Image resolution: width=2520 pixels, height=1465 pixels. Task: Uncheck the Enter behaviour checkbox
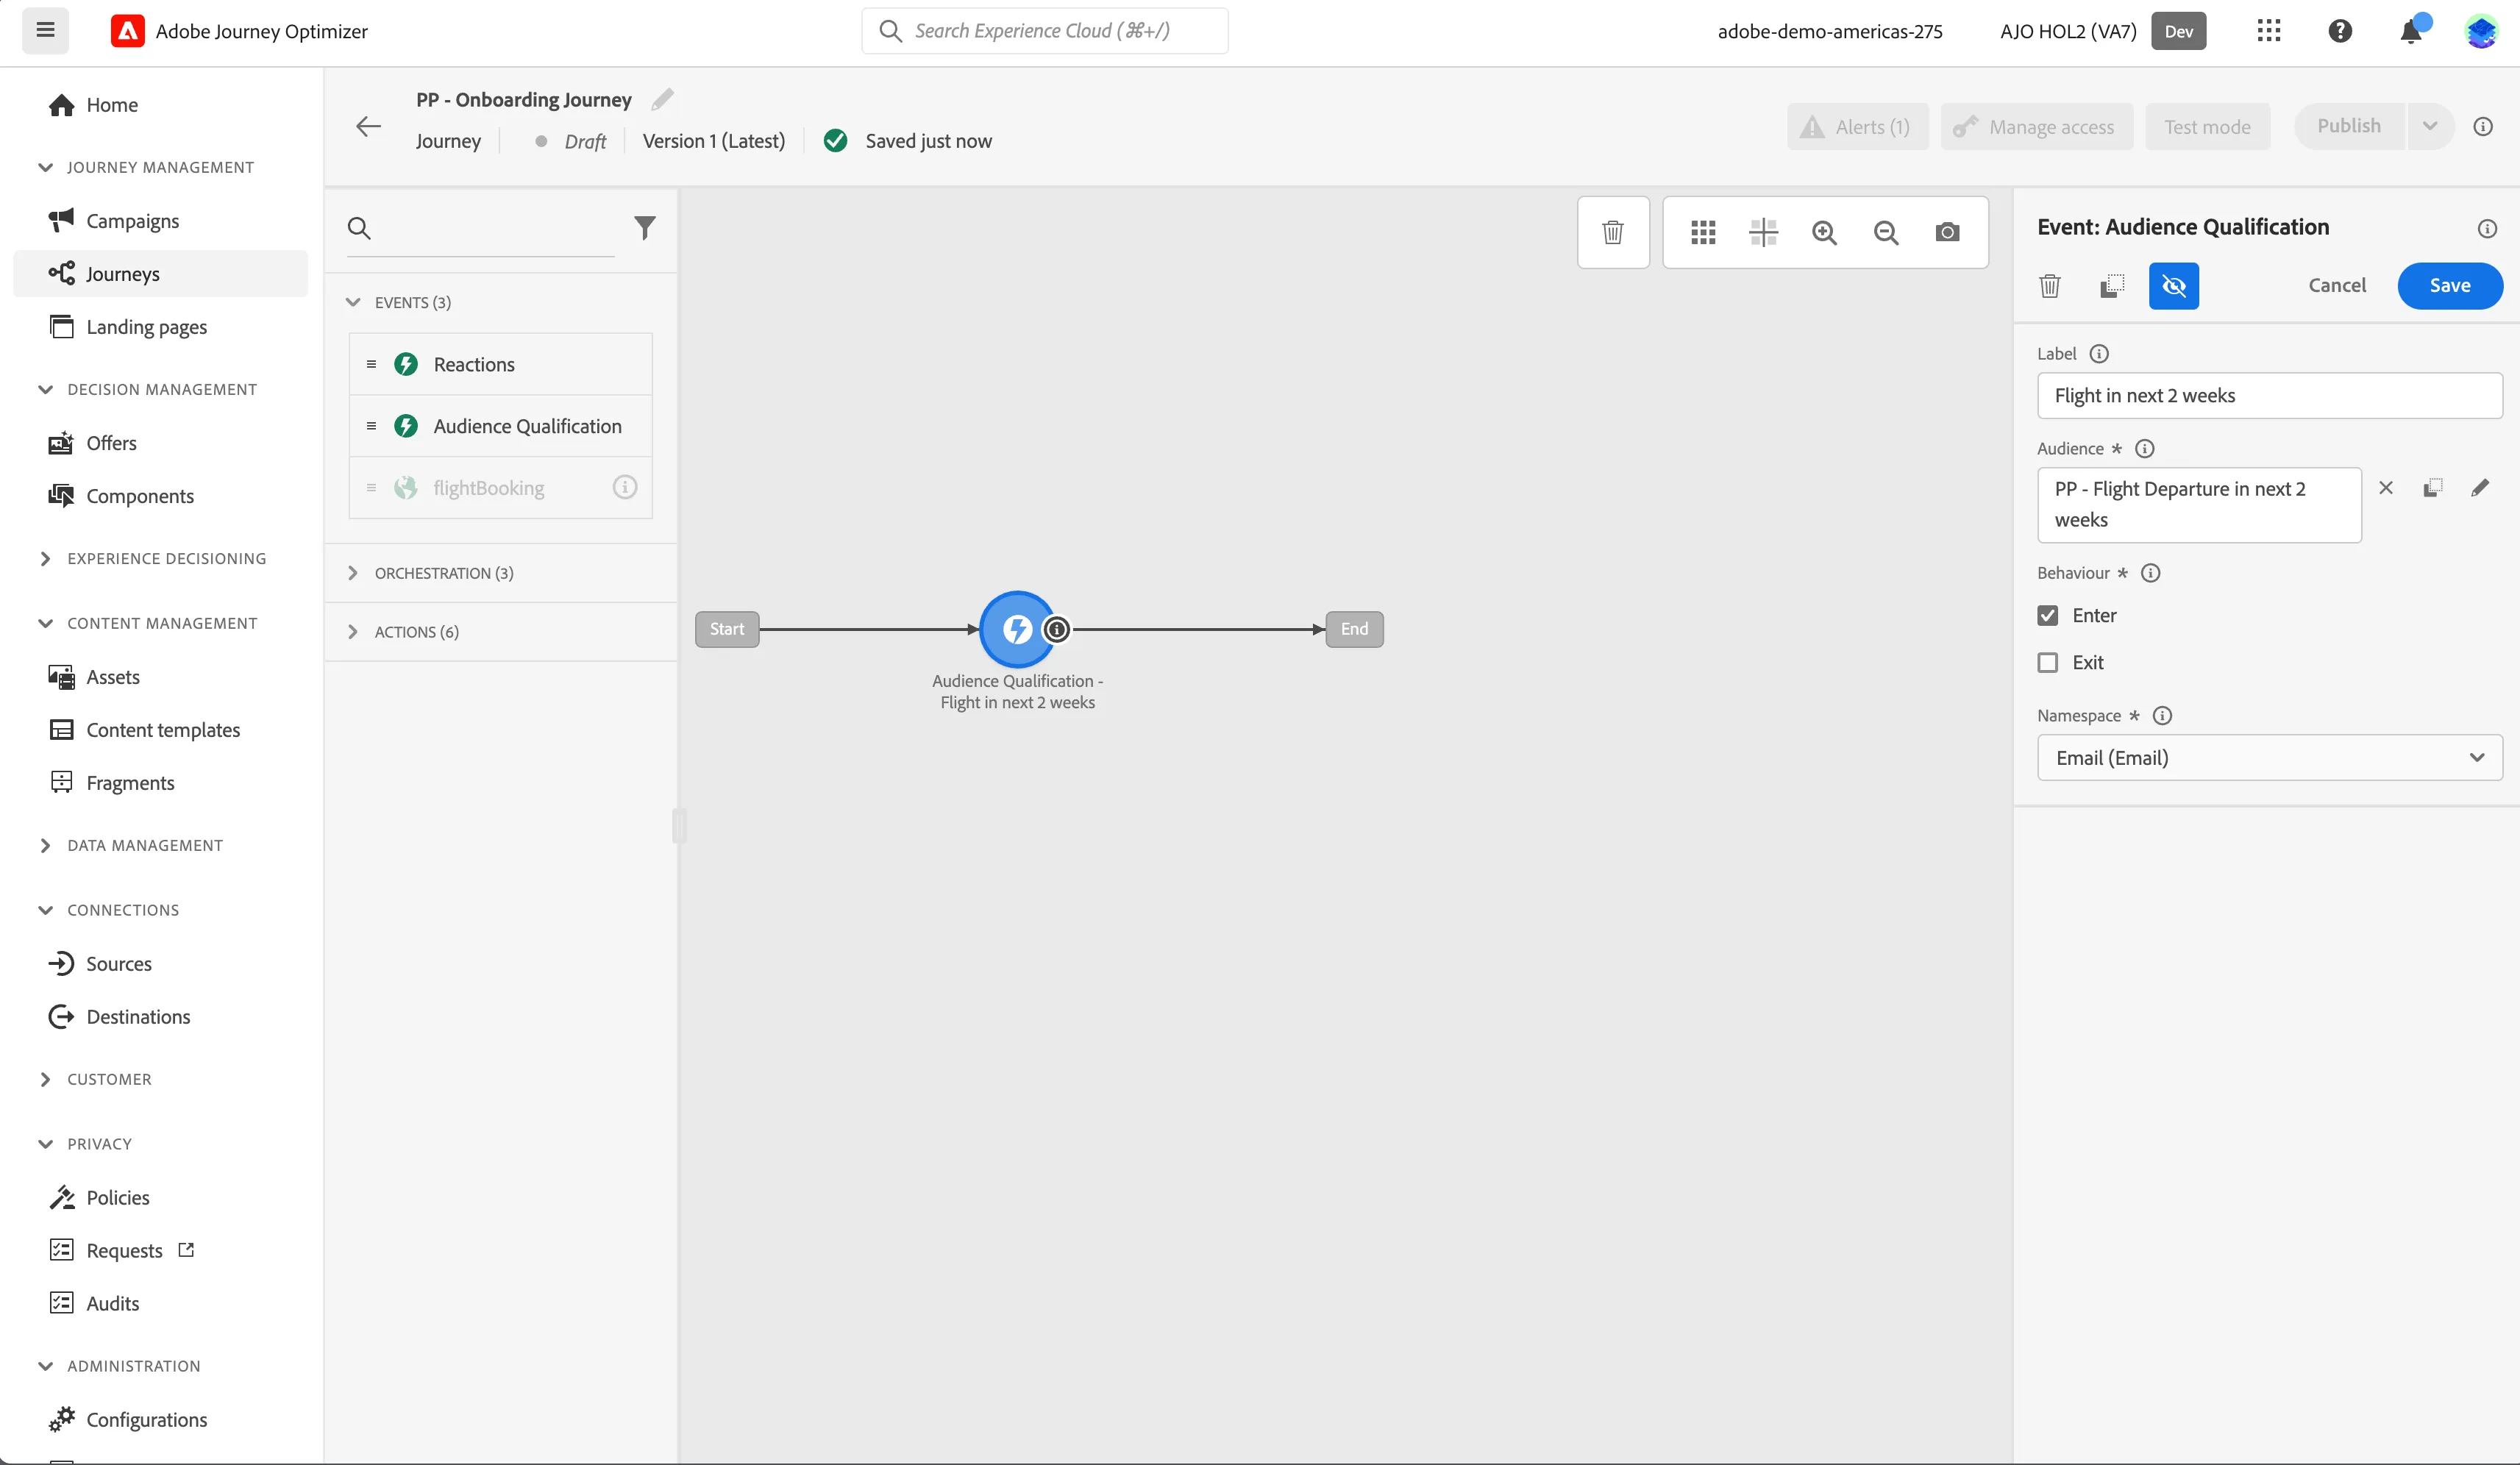(2048, 615)
